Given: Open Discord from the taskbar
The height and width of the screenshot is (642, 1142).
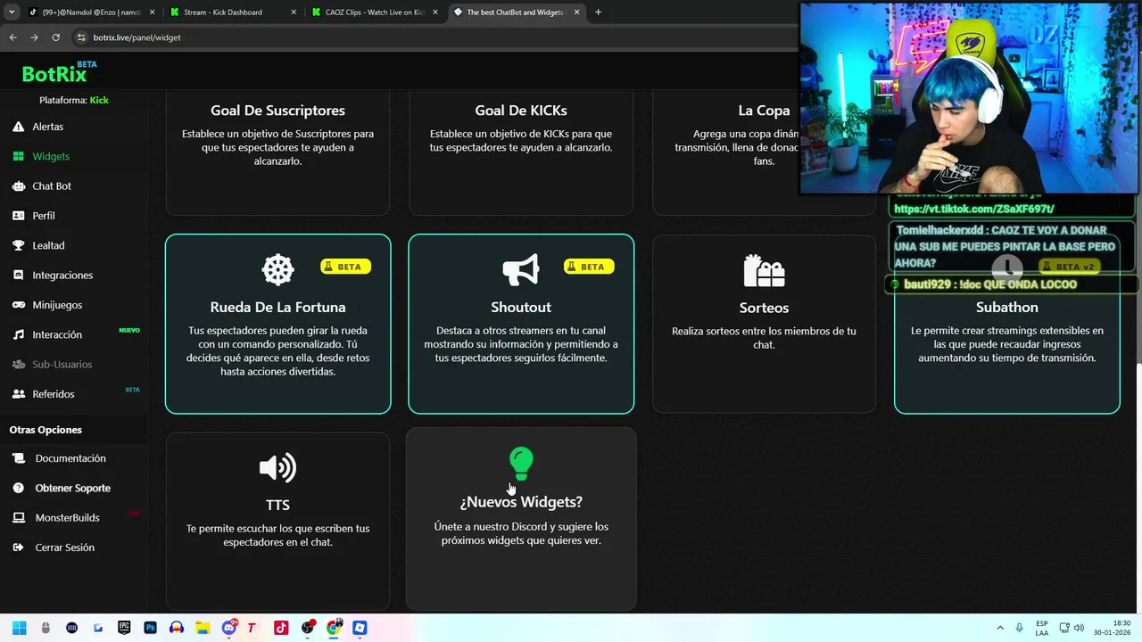Looking at the screenshot, I should click(228, 628).
